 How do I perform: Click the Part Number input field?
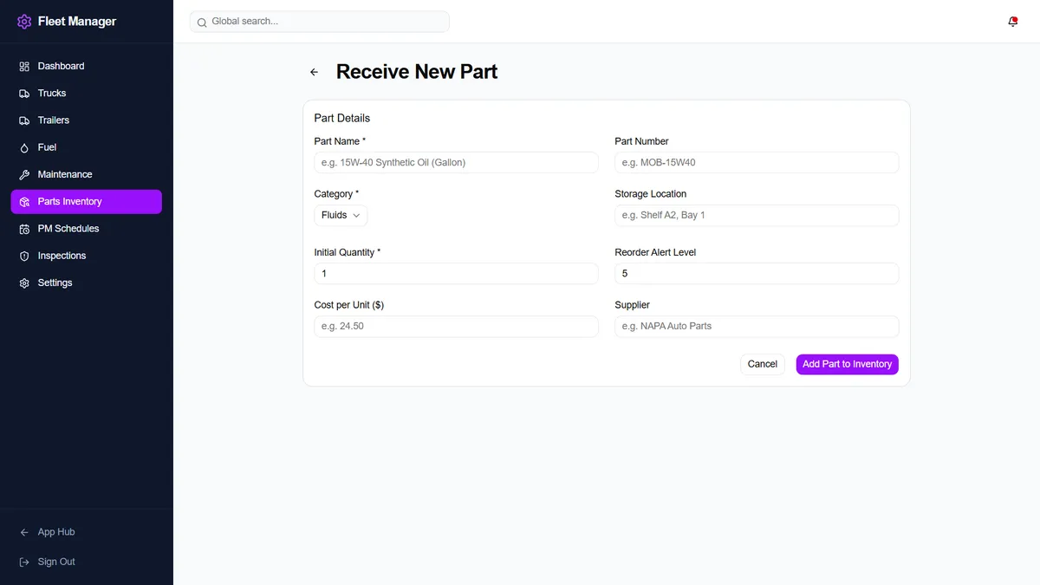(x=757, y=162)
